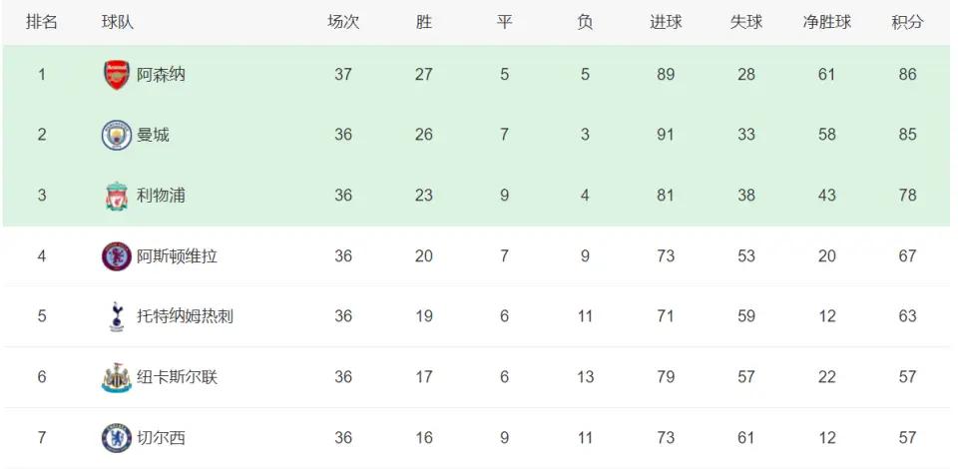This screenshot has height=469, width=958.
Task: Open the Tottenham Hotspur cockerel logo
Action: pyautogui.click(x=116, y=316)
